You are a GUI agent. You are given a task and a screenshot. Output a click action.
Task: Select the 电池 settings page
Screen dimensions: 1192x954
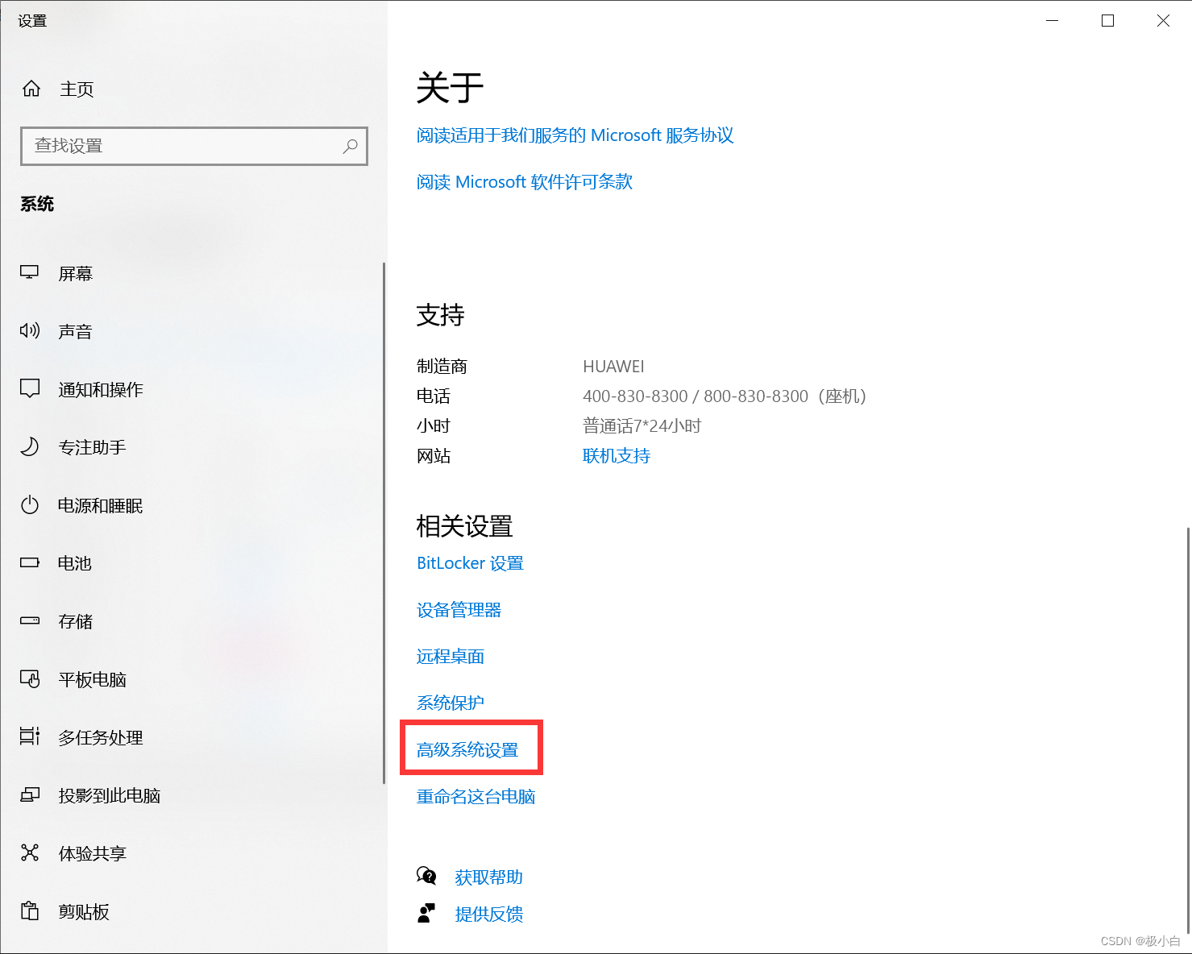[75, 564]
